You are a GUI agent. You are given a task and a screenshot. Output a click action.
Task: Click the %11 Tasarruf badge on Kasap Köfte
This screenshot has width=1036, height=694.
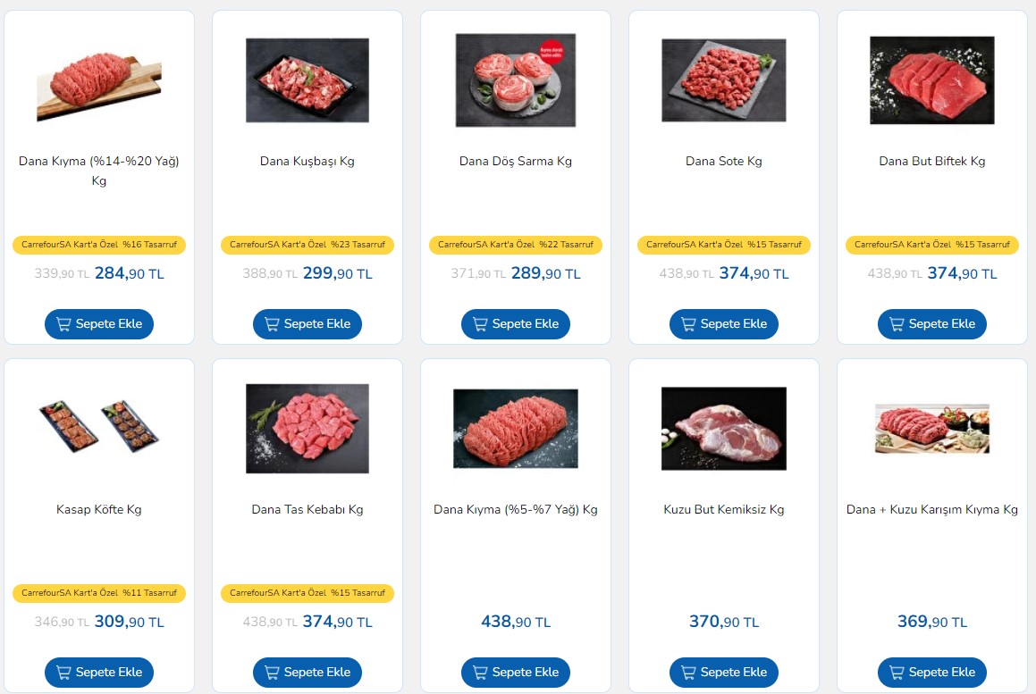pos(99,592)
